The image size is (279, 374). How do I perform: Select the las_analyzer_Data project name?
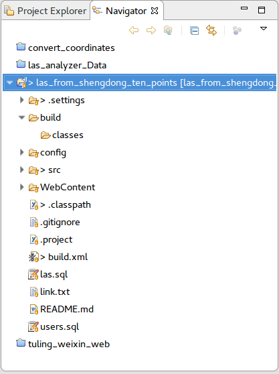point(67,66)
